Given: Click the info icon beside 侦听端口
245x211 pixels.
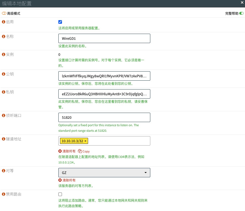Looking at the screenshot, I should tap(4, 115).
